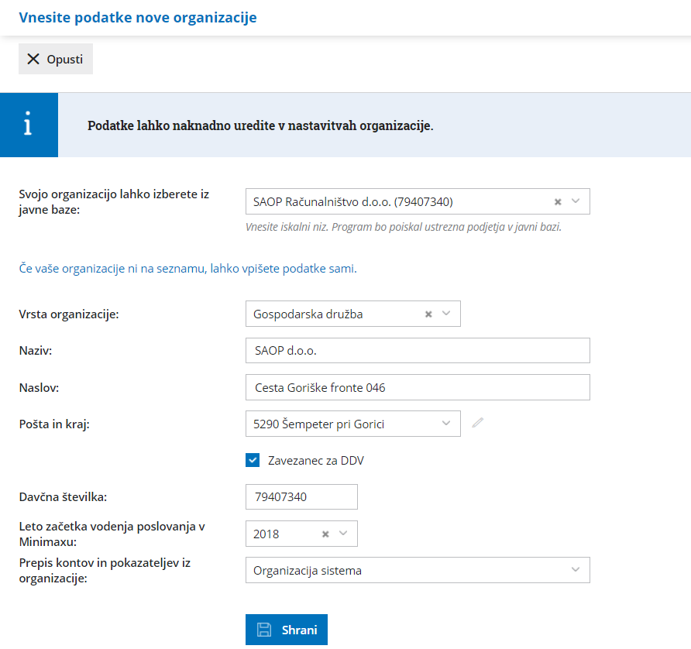Open the Prepis kontov organization dropdown
Viewport: 691px width, 649px height.
575,571
